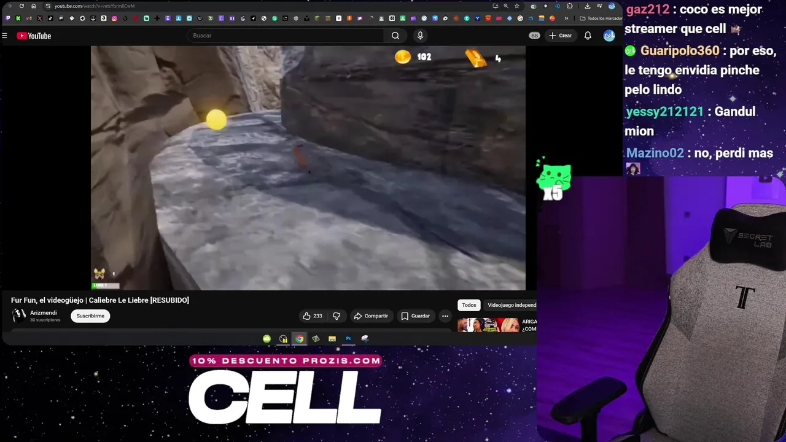The image size is (786, 442).
Task: Open the Arizmendi channel avatar
Action: [x=19, y=316]
